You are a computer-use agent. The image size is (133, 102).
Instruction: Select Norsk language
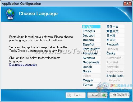coord(91,71)
